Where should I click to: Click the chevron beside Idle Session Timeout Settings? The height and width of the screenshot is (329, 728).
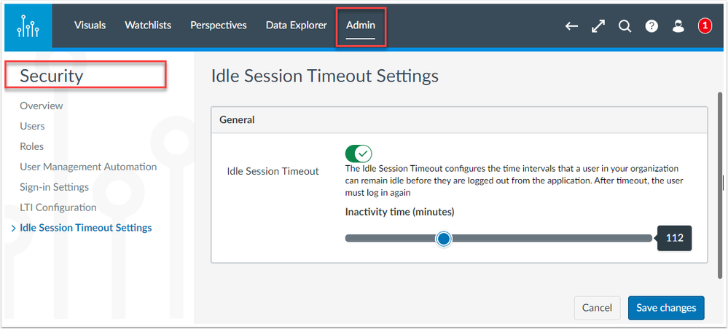tap(13, 229)
